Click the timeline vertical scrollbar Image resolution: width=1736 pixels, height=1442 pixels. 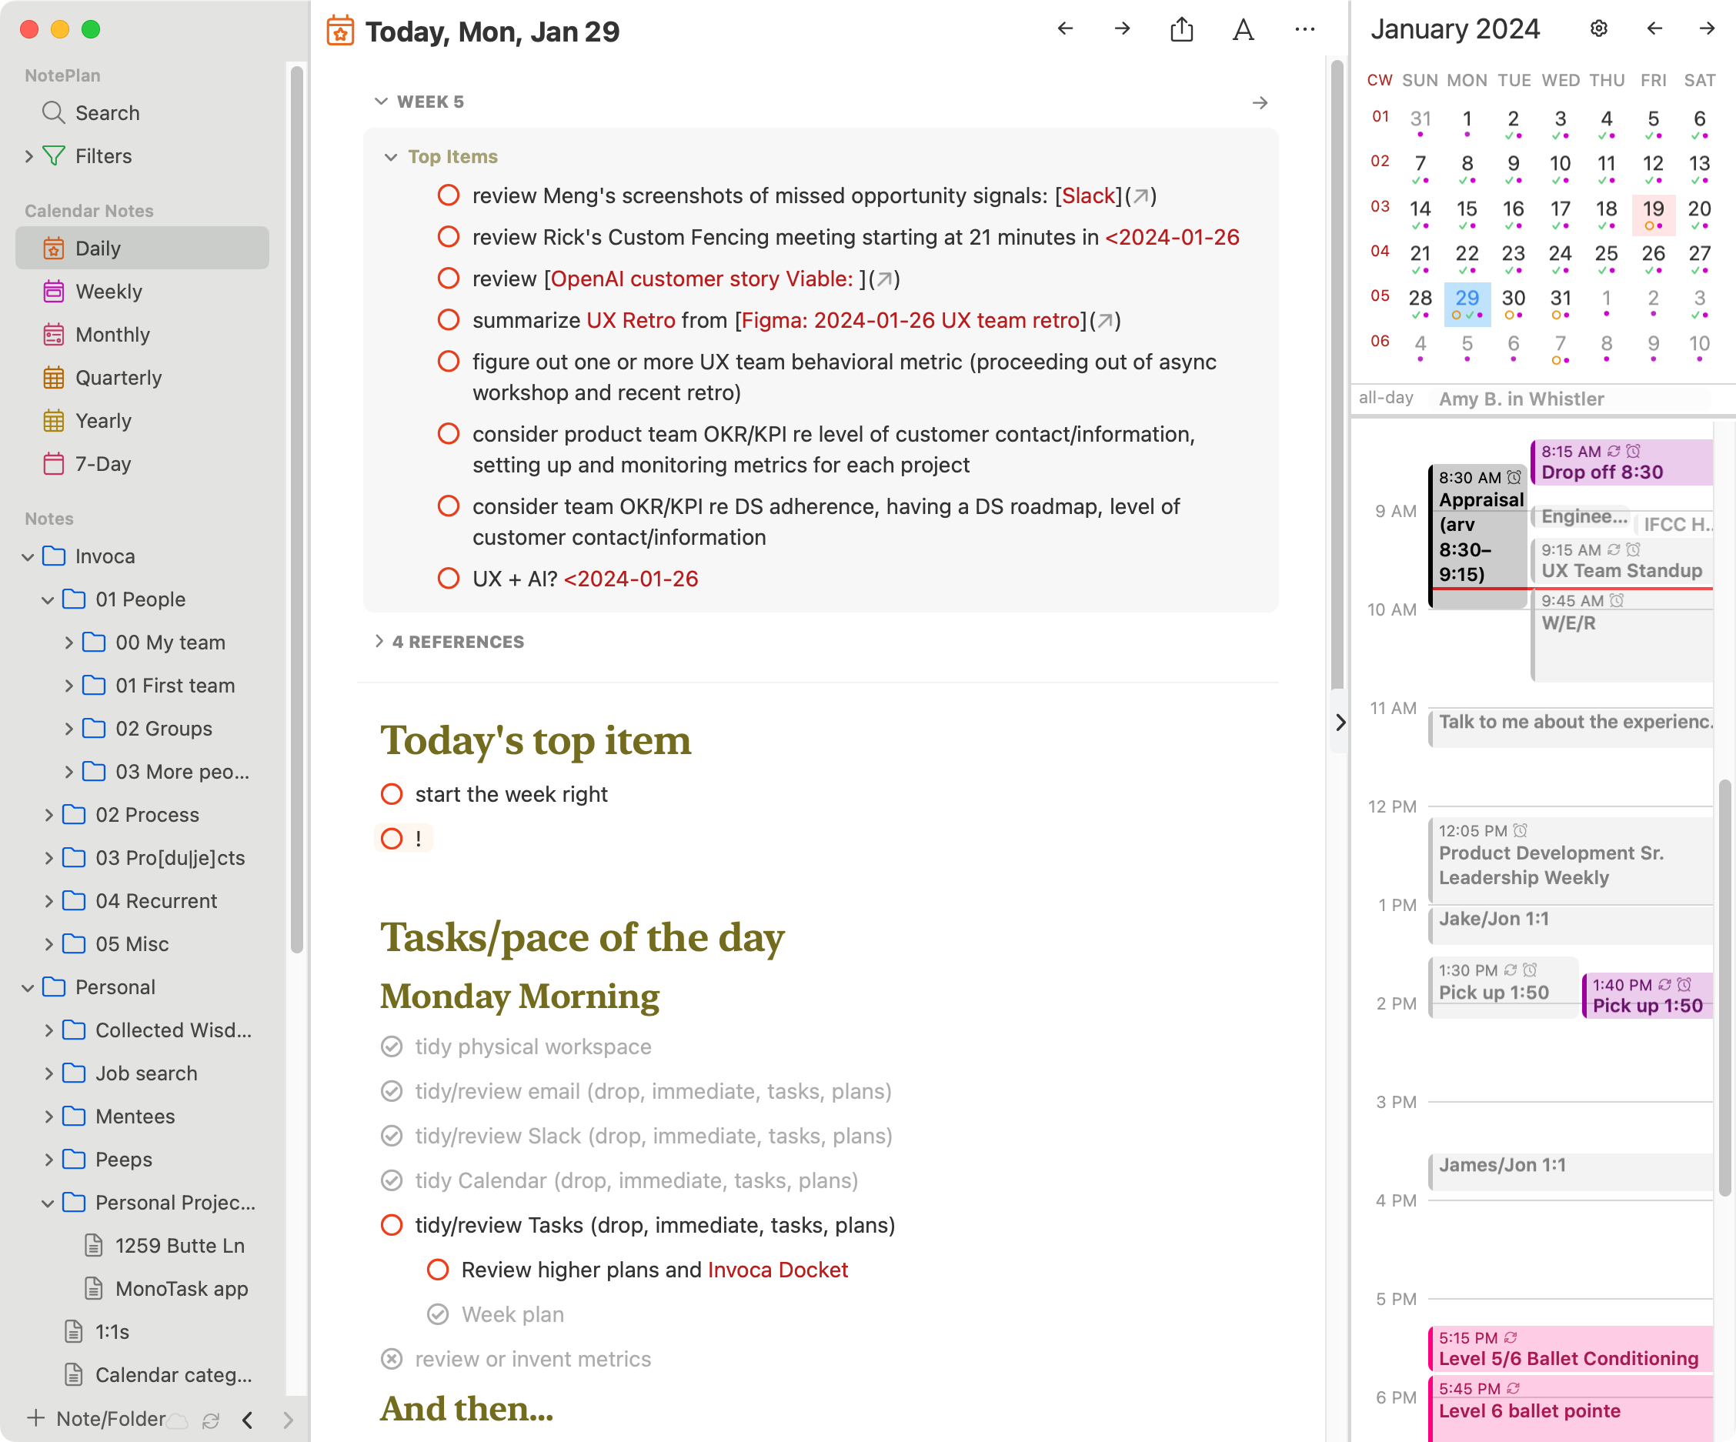(x=1724, y=988)
